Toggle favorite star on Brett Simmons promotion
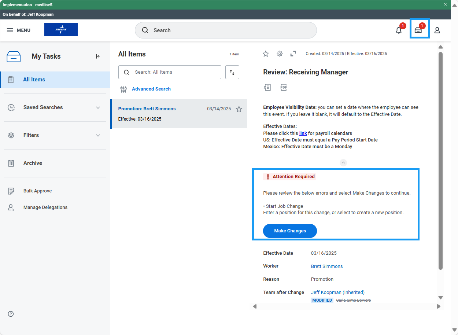This screenshot has height=335, width=458. click(239, 109)
